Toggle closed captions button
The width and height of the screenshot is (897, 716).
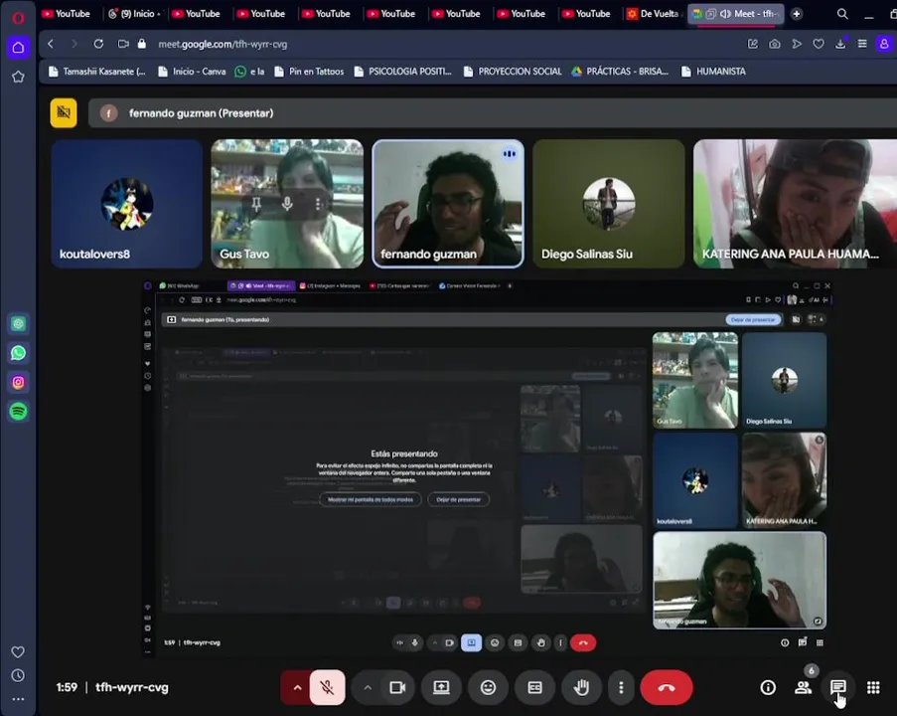click(x=534, y=687)
